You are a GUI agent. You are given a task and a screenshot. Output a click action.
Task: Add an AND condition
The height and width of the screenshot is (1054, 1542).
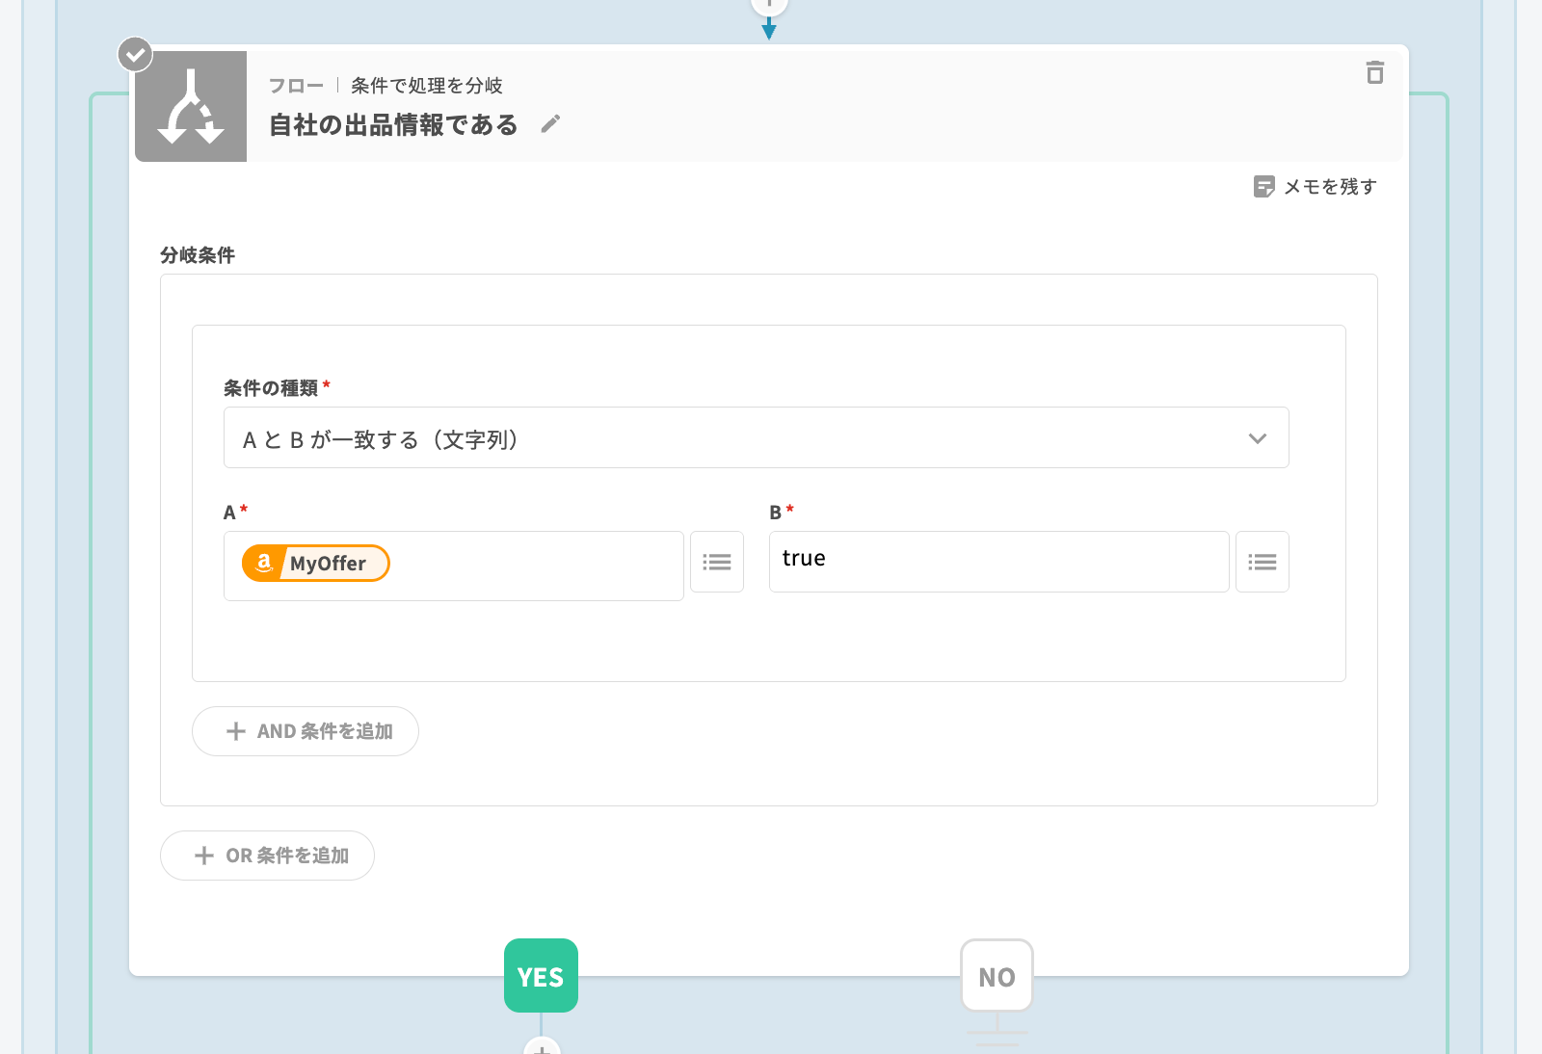click(x=306, y=731)
